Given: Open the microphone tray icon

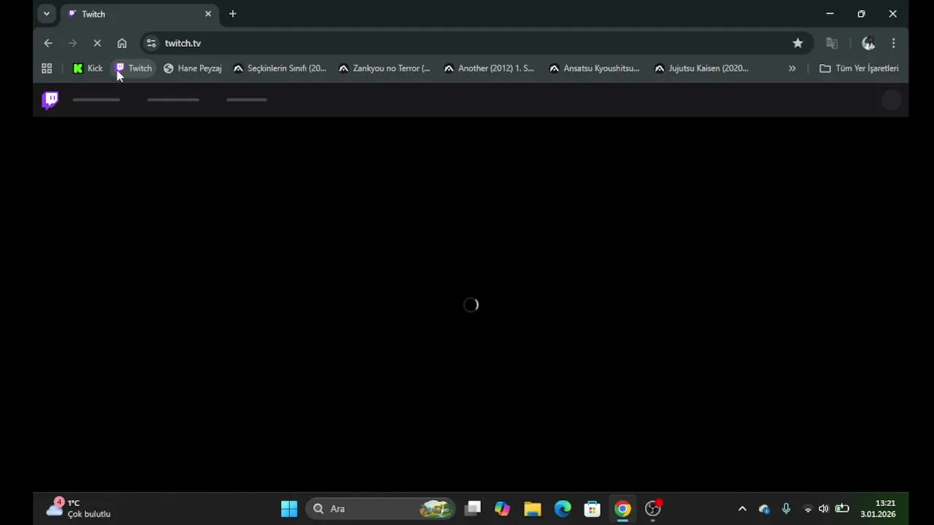Looking at the screenshot, I should (786, 509).
